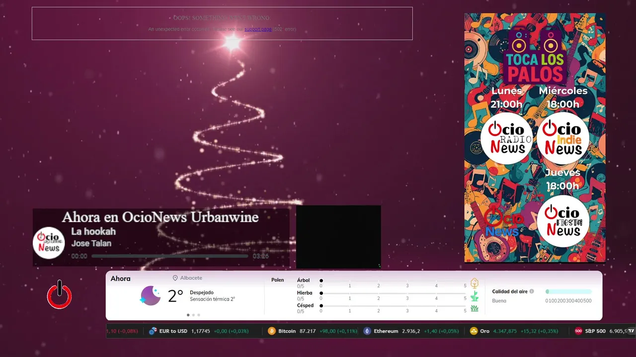636x357 pixels.
Task: Open the S&P 500 ticker entry name
Action: [595, 331]
